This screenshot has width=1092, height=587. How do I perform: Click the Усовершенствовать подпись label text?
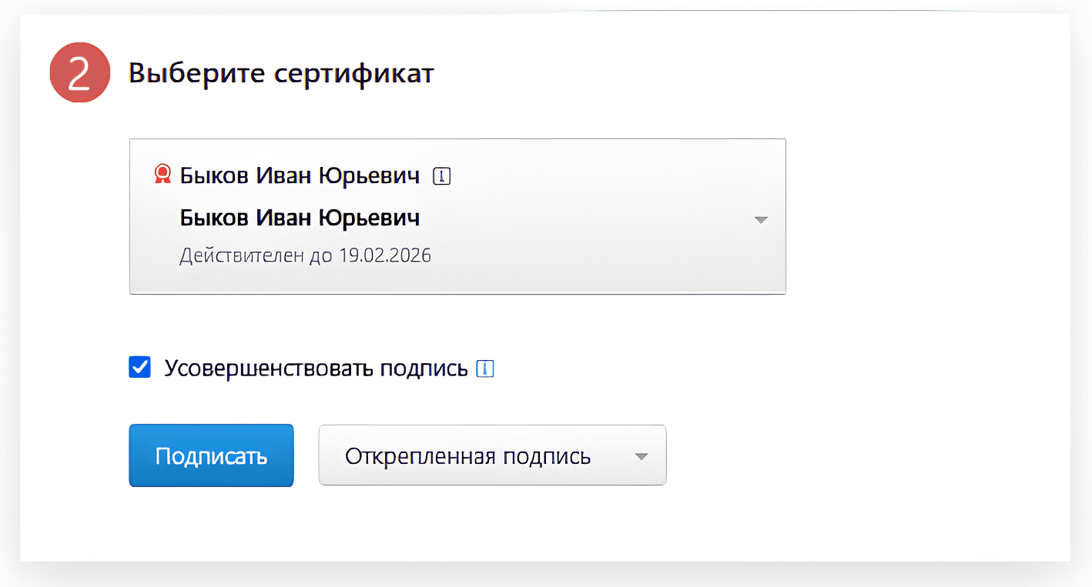pyautogui.click(x=316, y=369)
